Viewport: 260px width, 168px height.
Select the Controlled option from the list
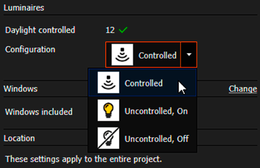pos(143,83)
